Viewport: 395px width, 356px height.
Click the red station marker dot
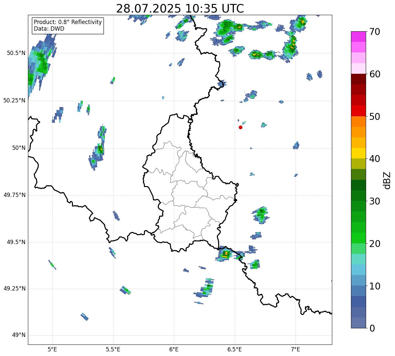pos(241,127)
